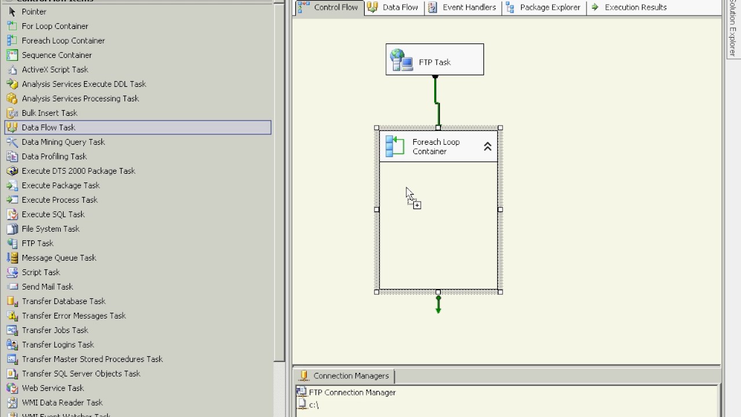The width and height of the screenshot is (741, 417).
Task: Switch to the Control Flow tab
Action: click(329, 8)
